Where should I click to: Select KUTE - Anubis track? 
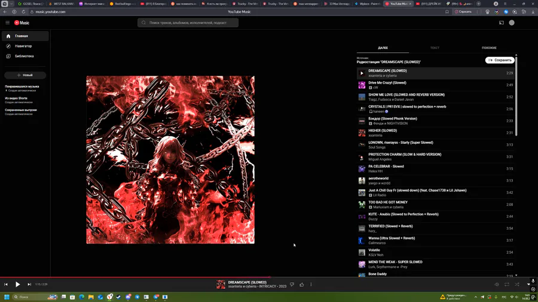435,217
